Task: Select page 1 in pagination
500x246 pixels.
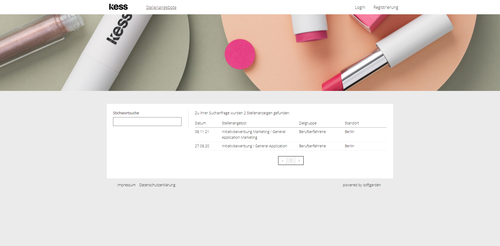Action: 291,161
